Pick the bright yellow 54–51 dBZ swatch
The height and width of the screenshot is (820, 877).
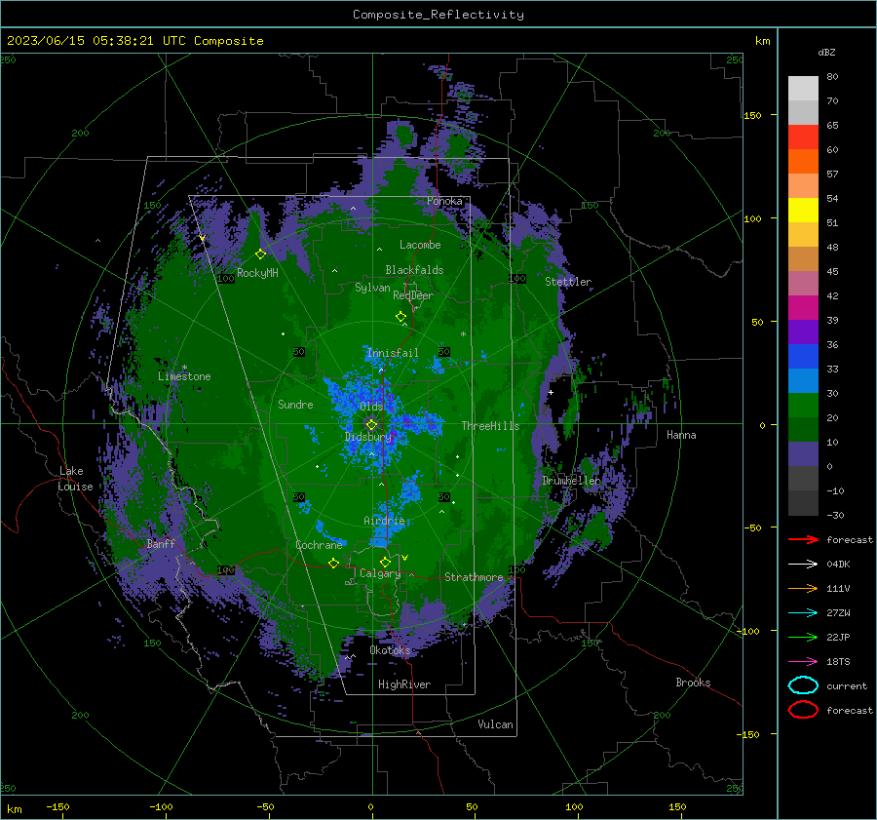click(x=803, y=211)
